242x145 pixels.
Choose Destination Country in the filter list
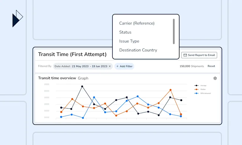138,50
